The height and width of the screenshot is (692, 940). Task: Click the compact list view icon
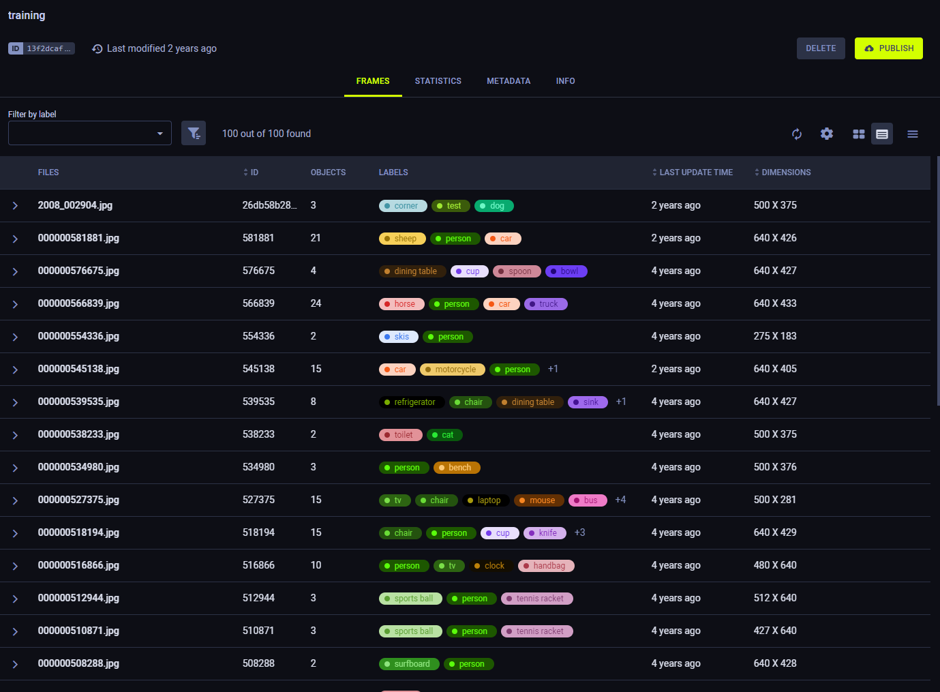[x=913, y=134]
